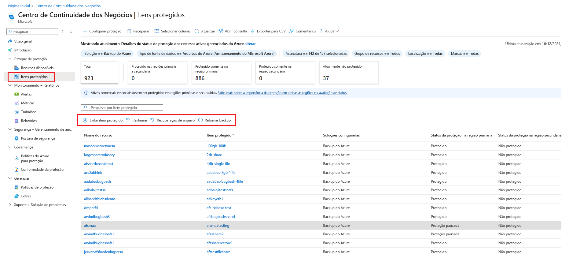Viewport: 569px width, 258px height.
Task: Open the Ajuda dropdown chevron
Action: 337,31
